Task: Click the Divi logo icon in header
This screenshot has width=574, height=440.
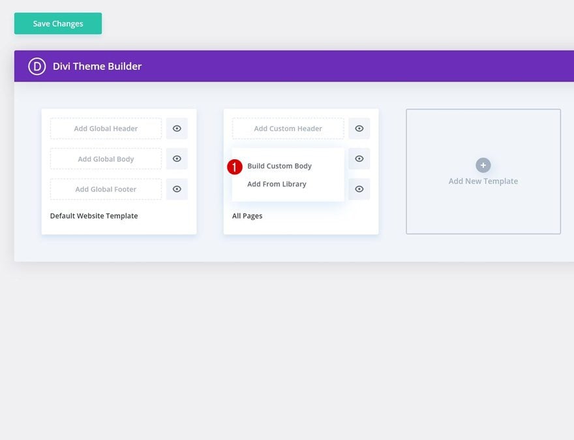Action: (x=37, y=67)
